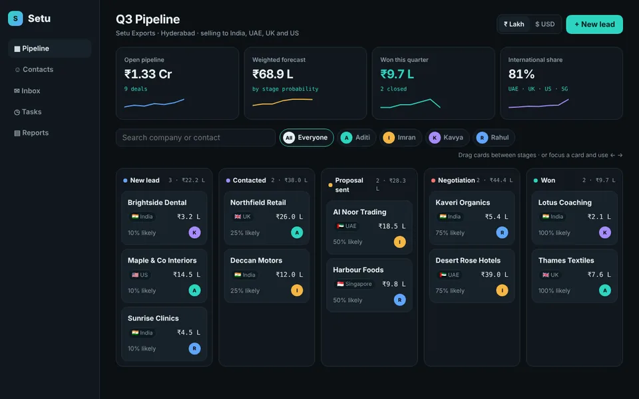639x399 pixels.
Task: Open the Kaveri Organics deal card
Action: point(472,218)
